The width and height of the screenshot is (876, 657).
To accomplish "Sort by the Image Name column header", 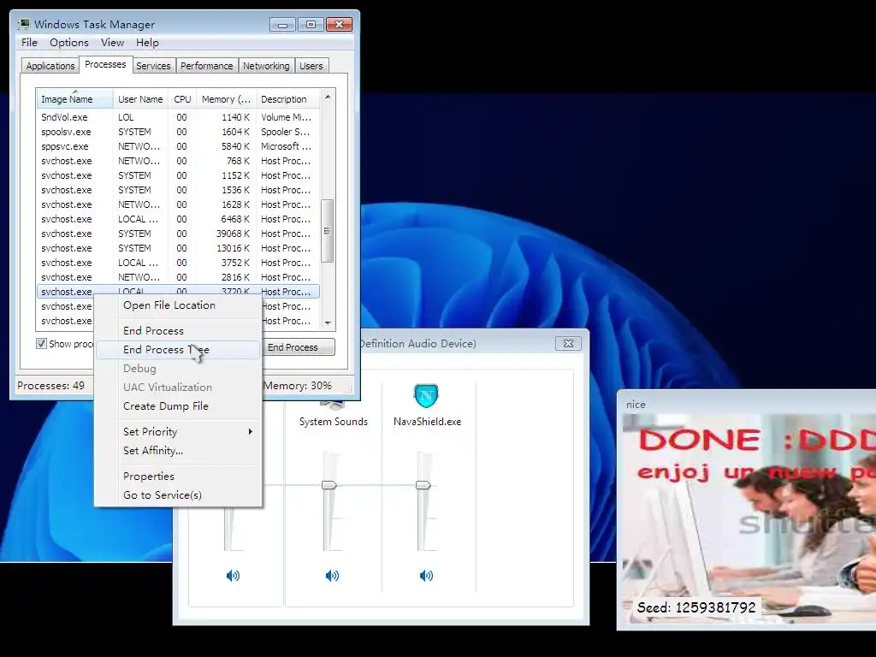I will [x=75, y=99].
